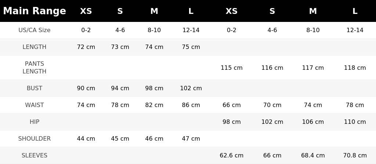Select the 86 cm waist cell
The width and height of the screenshot is (376, 164).
(191, 105)
